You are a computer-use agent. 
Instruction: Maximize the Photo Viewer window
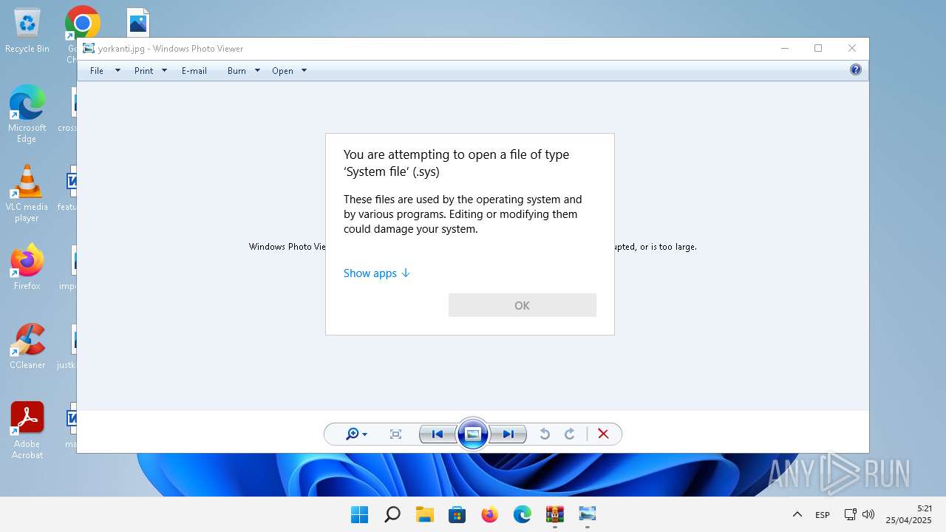[818, 48]
